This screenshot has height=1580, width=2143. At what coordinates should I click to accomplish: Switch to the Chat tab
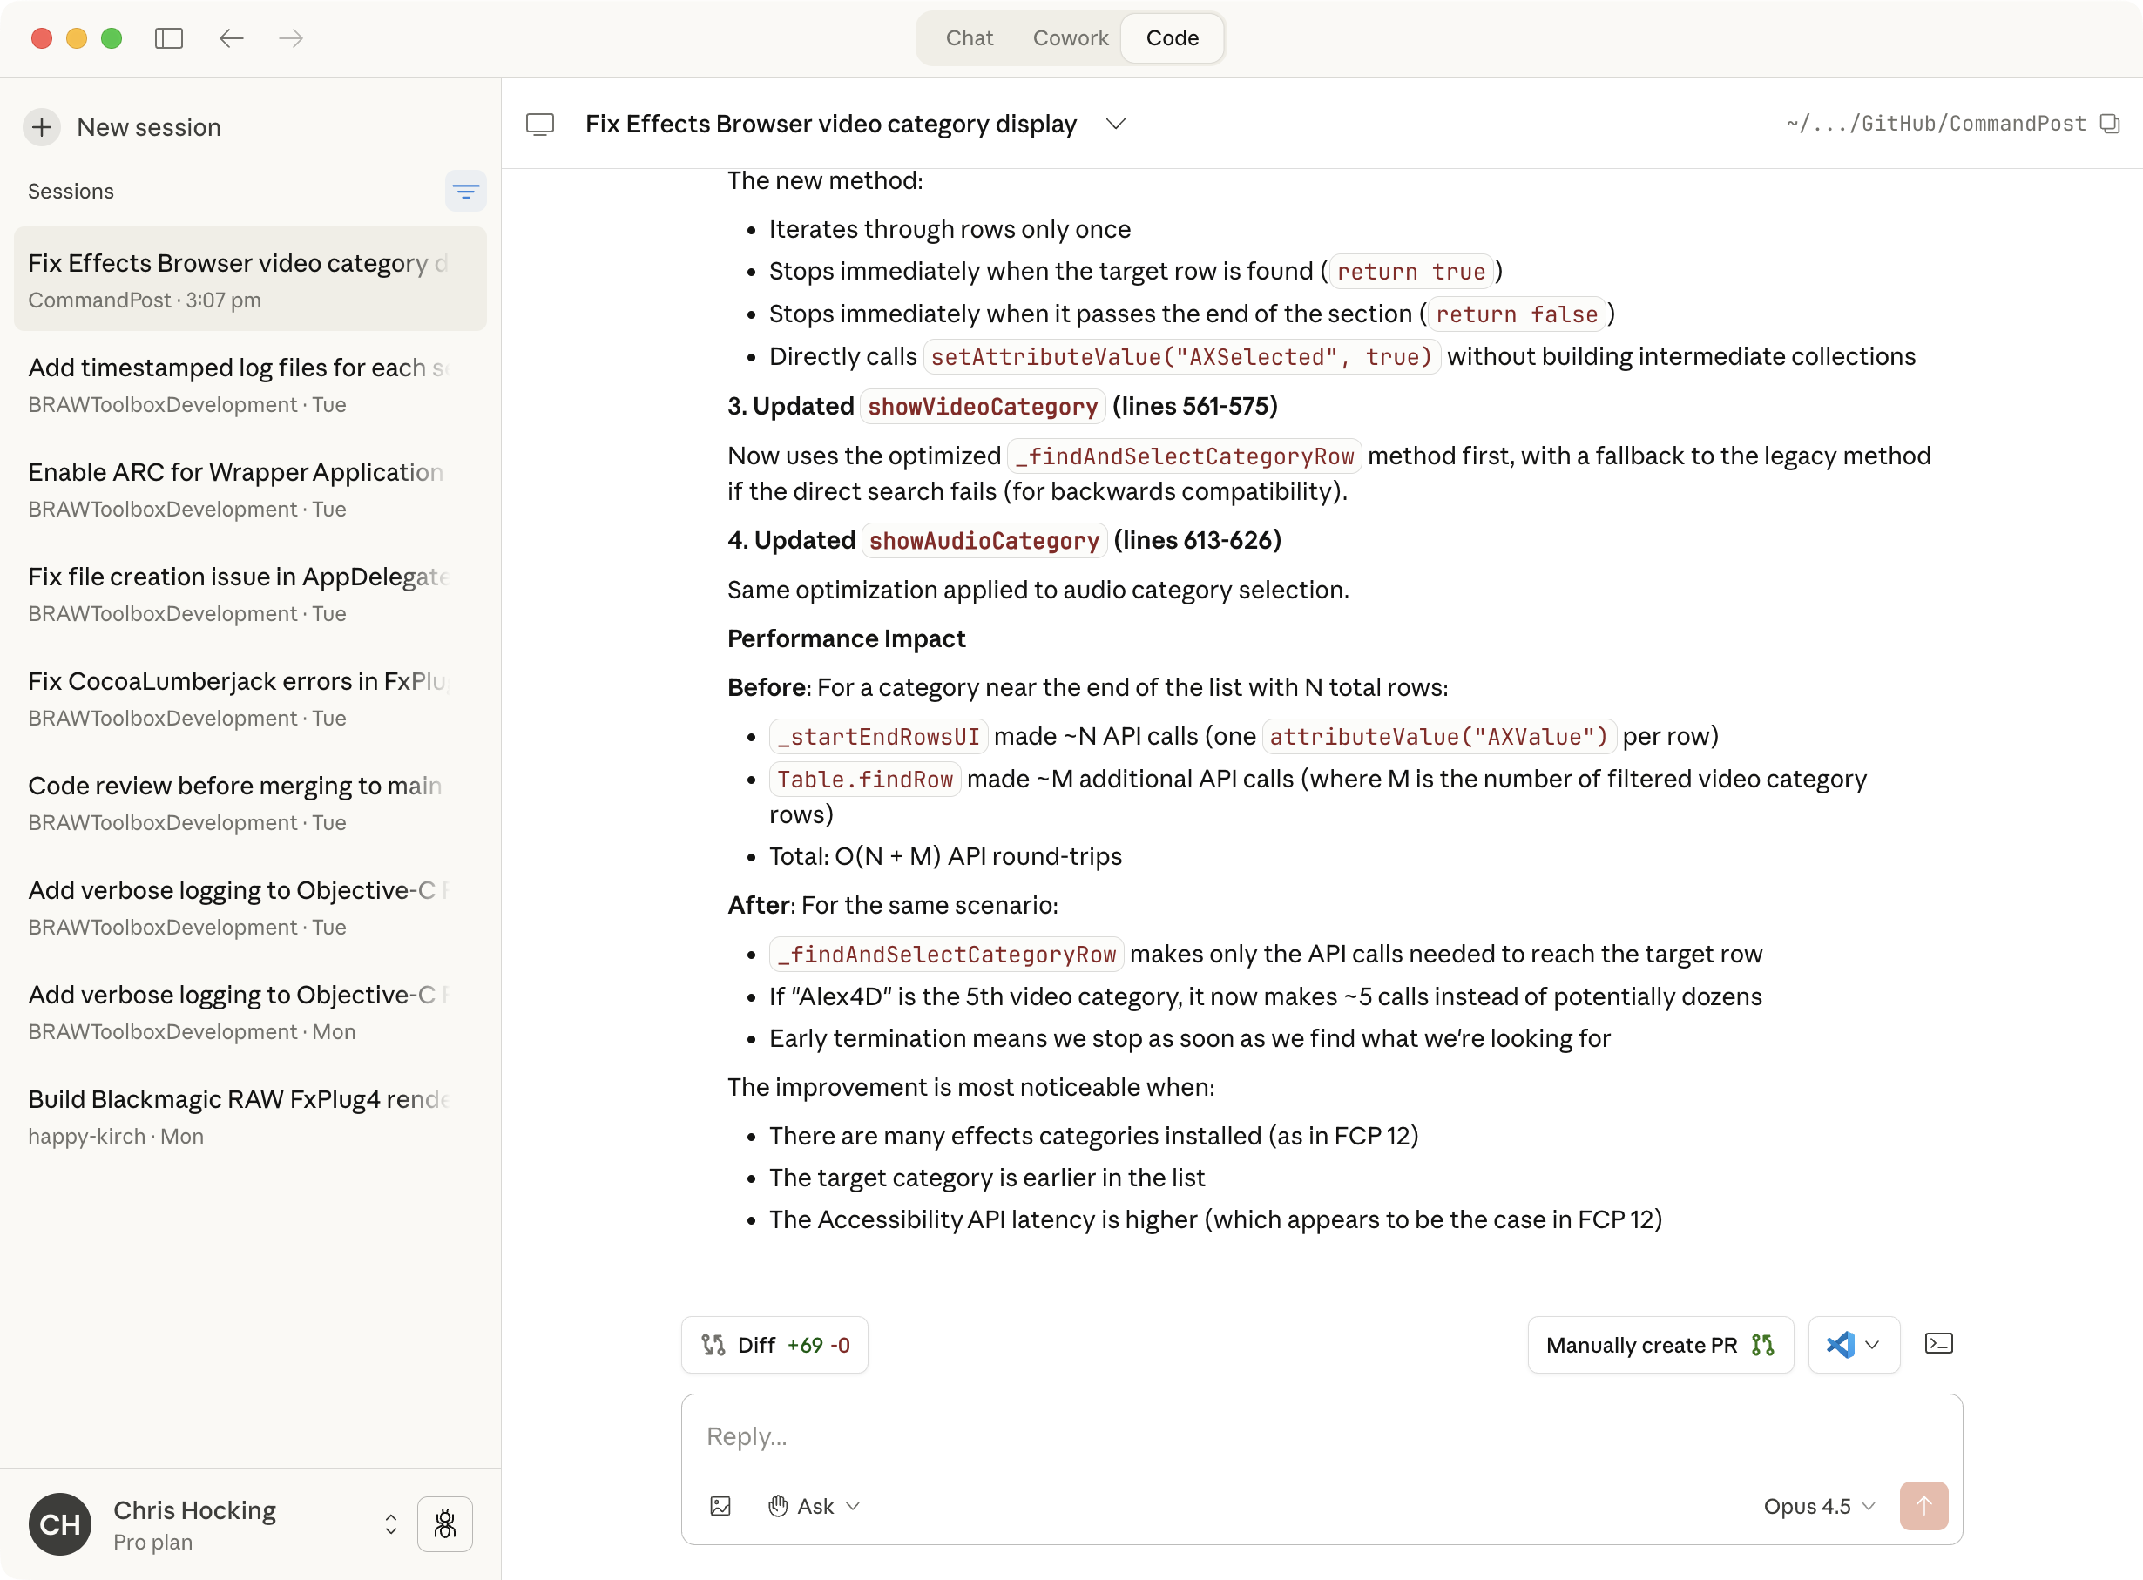pos(969,38)
